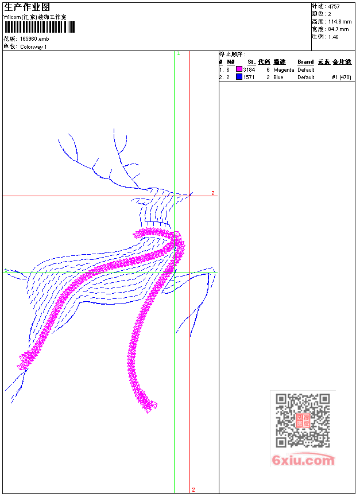The image size is (356, 494).
Task: Click the green number 1 marker at top of vertical line
Action: [x=179, y=53]
